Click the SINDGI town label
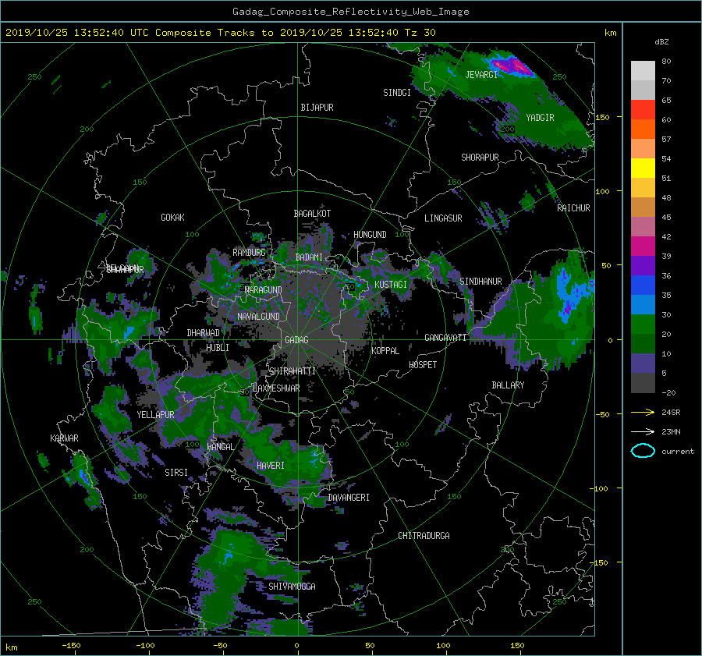Viewport: 702px width, 656px height. coord(397,93)
